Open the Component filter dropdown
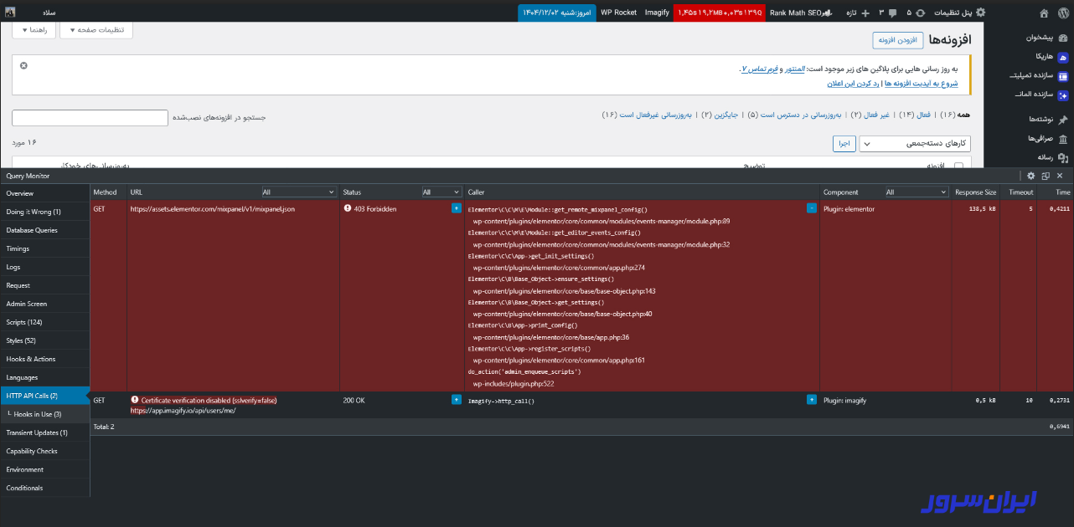 (917, 192)
